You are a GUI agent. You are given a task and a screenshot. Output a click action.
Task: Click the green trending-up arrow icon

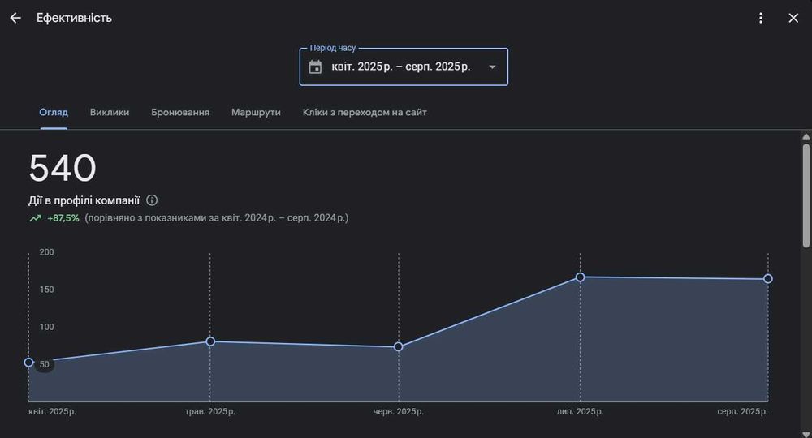point(35,218)
